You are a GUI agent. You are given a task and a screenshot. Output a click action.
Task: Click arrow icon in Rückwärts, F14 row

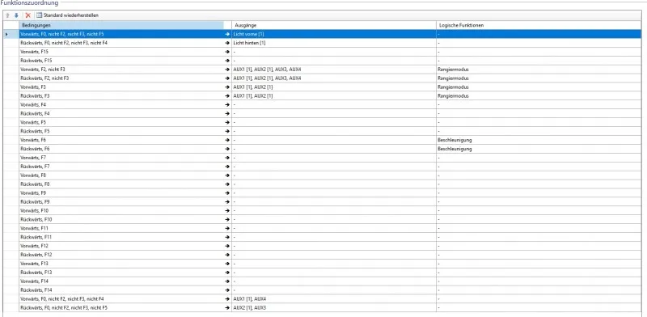pyautogui.click(x=227, y=290)
